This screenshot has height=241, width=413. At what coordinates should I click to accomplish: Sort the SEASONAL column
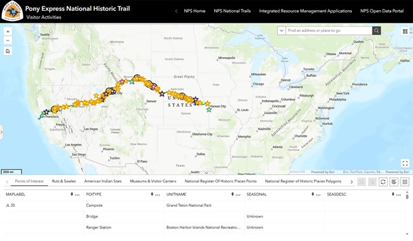[x=313, y=194]
